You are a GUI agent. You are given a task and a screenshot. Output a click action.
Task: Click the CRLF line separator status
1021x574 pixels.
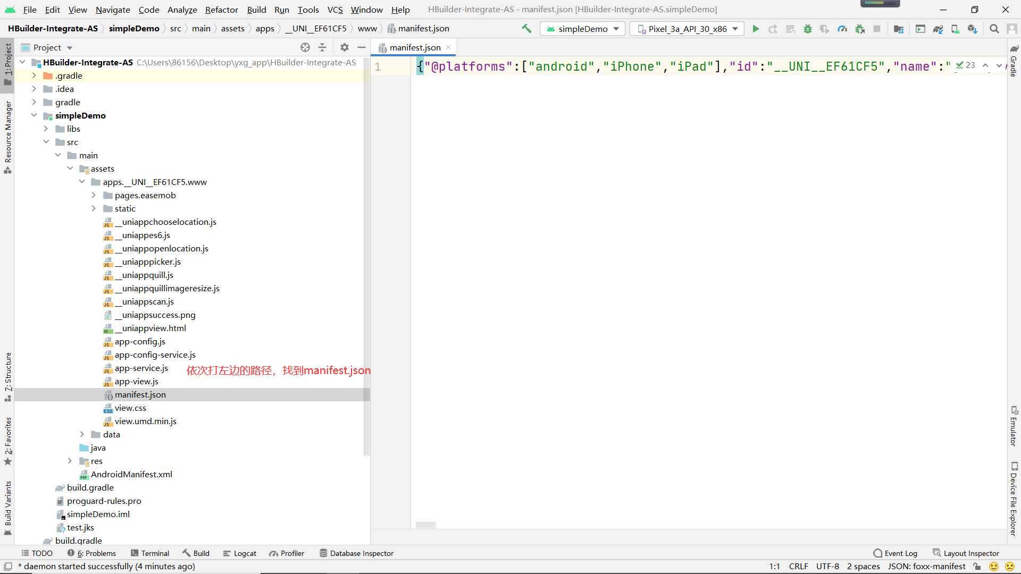click(x=798, y=567)
